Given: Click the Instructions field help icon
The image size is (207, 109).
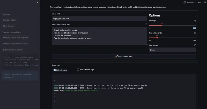Looking at the screenshot, I should [x=146, y=24].
